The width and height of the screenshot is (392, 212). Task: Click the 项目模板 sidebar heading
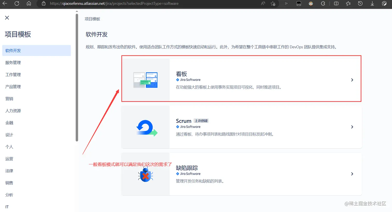18,34
